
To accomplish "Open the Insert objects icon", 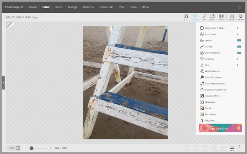I will 232,17.
